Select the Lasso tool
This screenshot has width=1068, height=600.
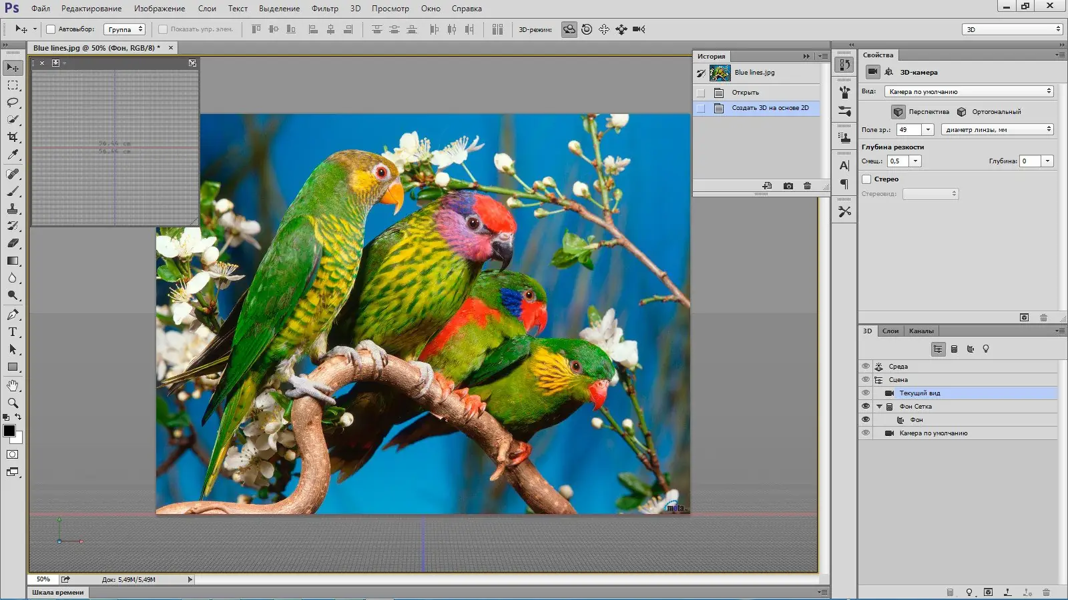13,103
